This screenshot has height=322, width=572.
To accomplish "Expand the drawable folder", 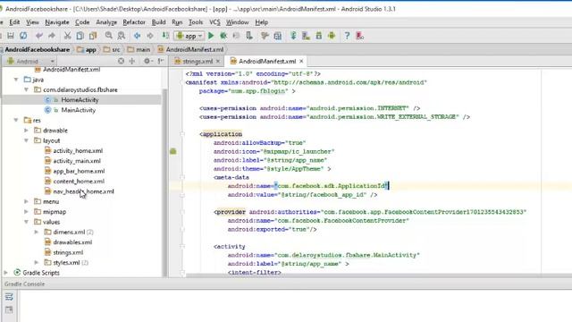I will click(x=26, y=131).
